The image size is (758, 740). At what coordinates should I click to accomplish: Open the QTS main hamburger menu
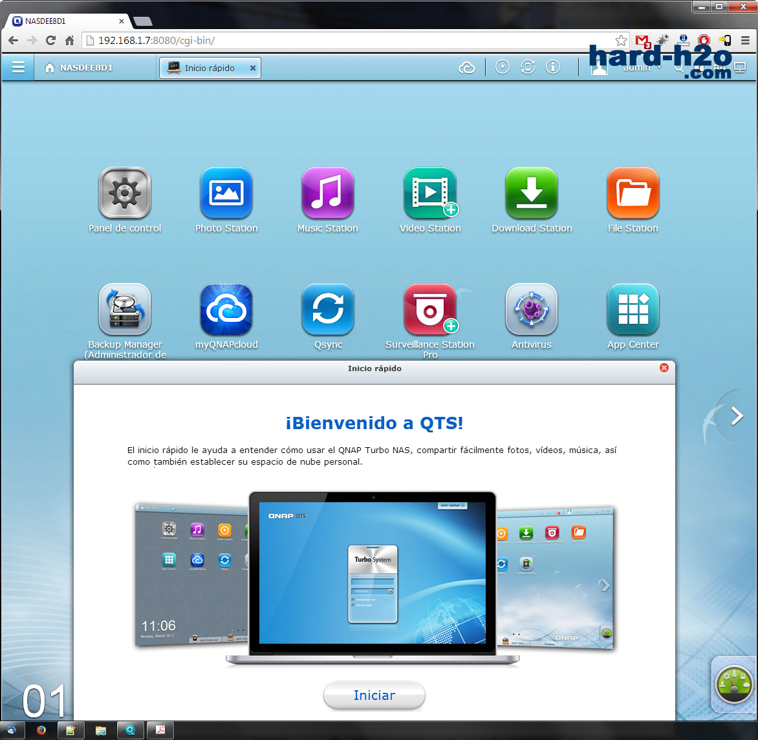18,67
